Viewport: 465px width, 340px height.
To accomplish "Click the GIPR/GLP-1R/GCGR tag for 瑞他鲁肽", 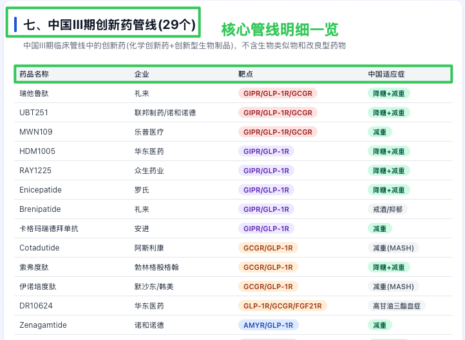I will point(278,93).
